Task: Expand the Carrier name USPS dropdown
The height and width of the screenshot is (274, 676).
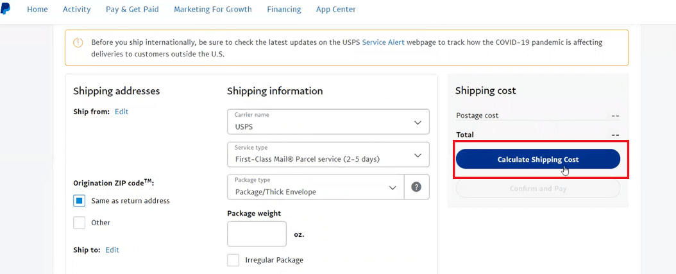Action: [328, 122]
